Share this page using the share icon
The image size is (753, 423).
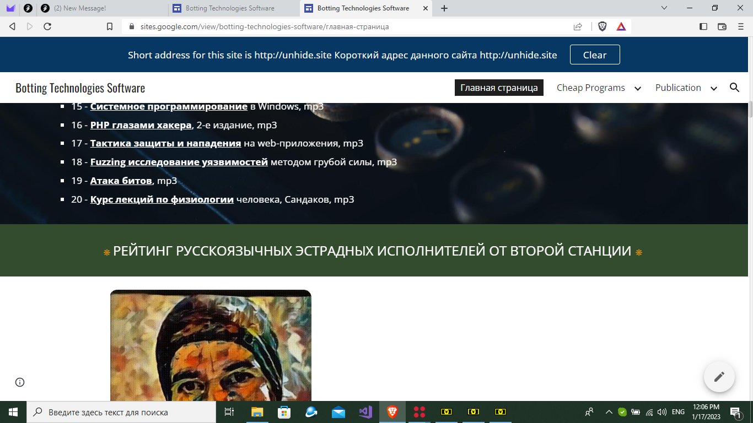tap(578, 26)
